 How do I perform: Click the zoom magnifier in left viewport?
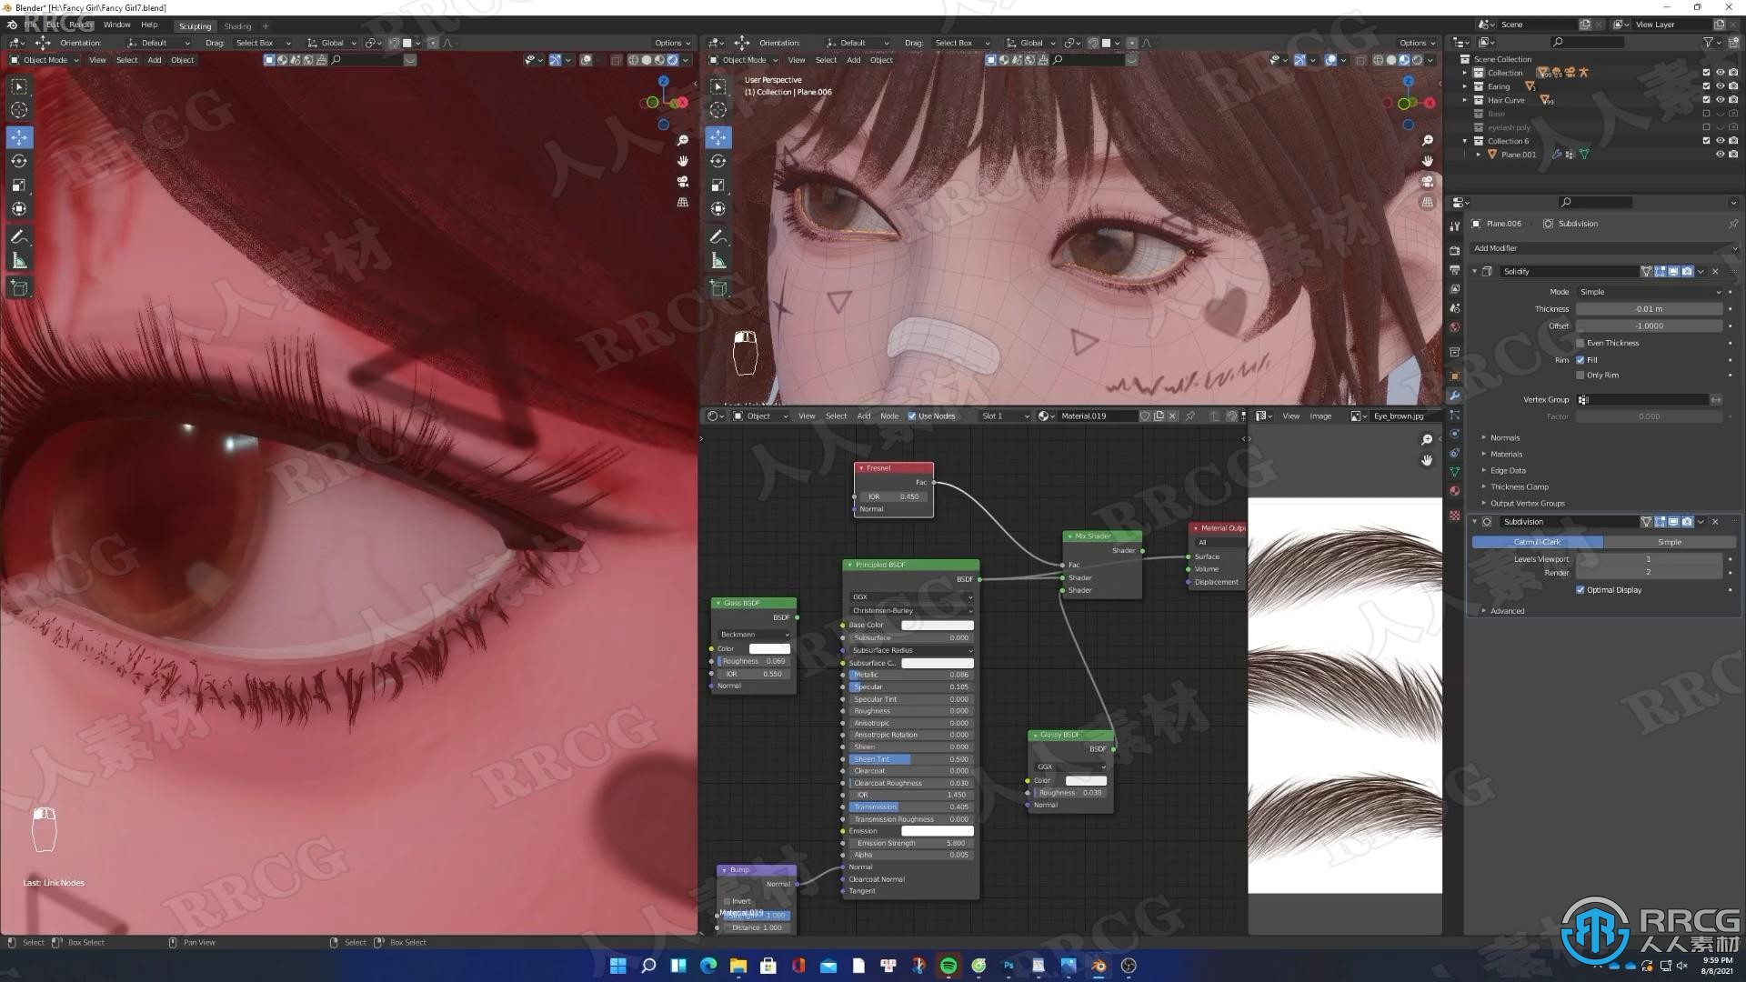(x=683, y=140)
